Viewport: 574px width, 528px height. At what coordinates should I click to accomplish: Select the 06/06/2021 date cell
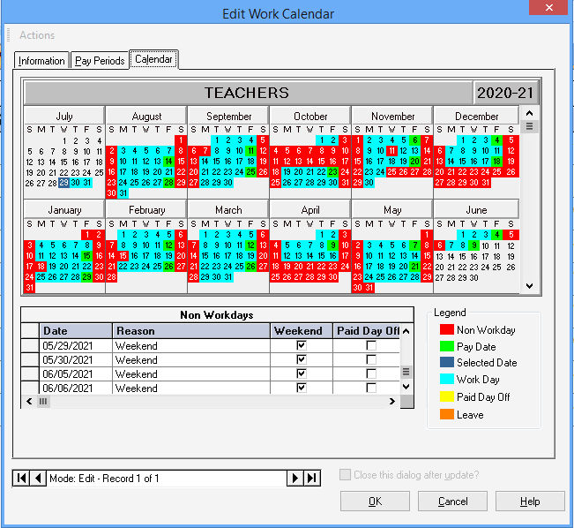pyautogui.click(x=76, y=388)
